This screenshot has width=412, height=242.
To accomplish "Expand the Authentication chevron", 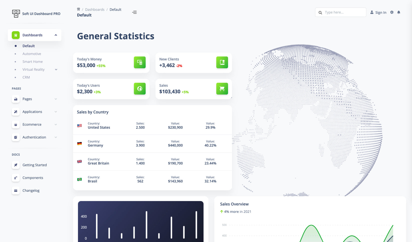I will (x=56, y=137).
